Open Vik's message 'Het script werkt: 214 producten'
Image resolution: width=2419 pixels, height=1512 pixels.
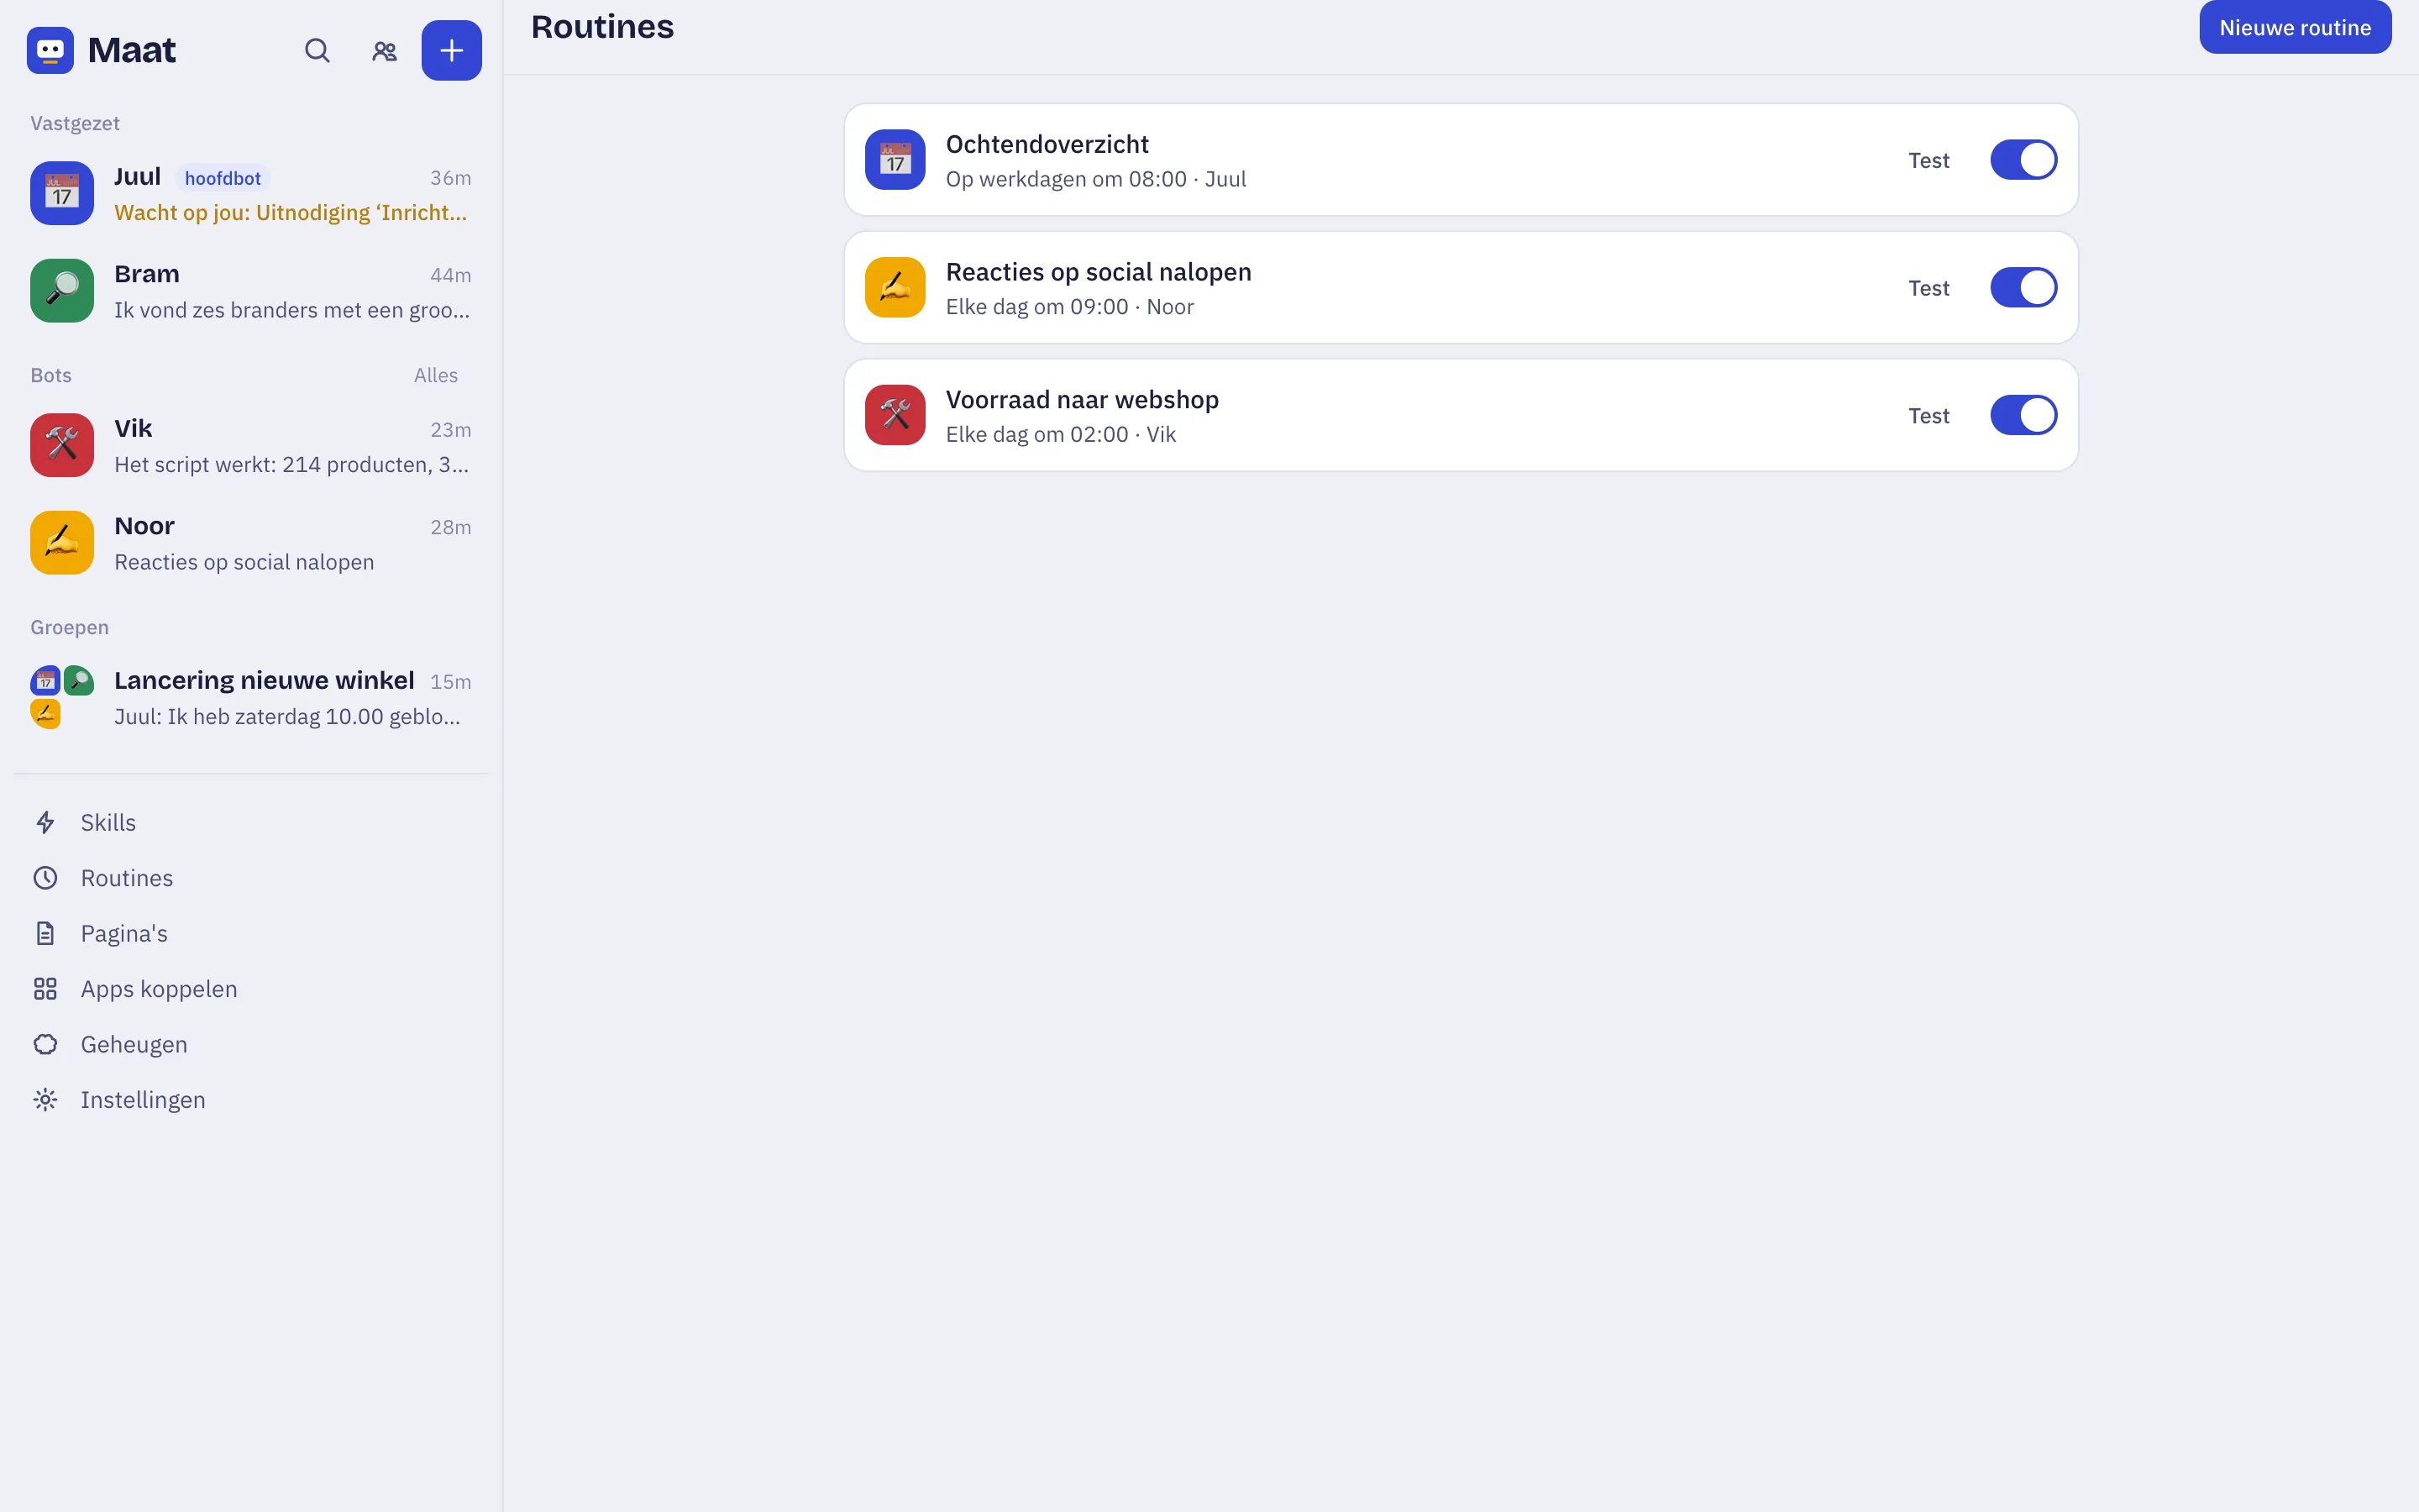click(292, 465)
